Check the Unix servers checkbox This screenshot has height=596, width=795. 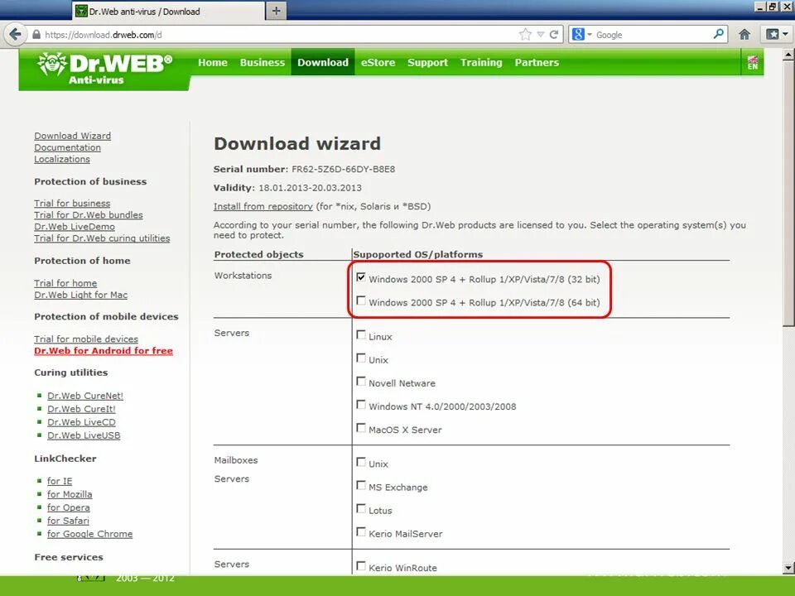pos(361,358)
